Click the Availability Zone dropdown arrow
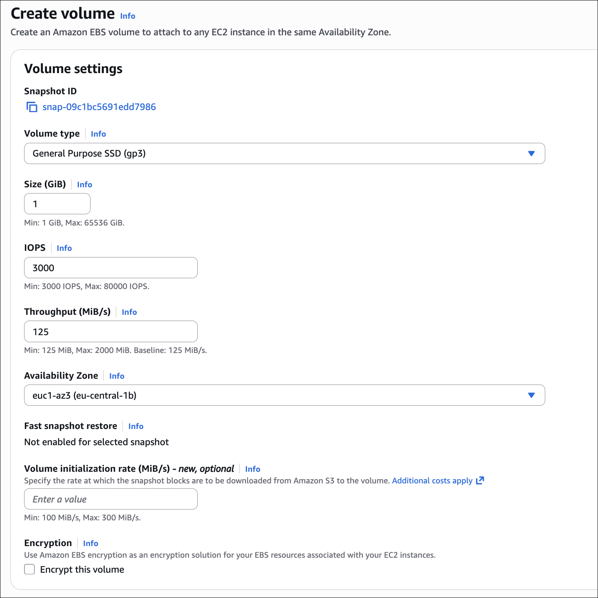Viewport: 598px width, 598px height. point(531,395)
